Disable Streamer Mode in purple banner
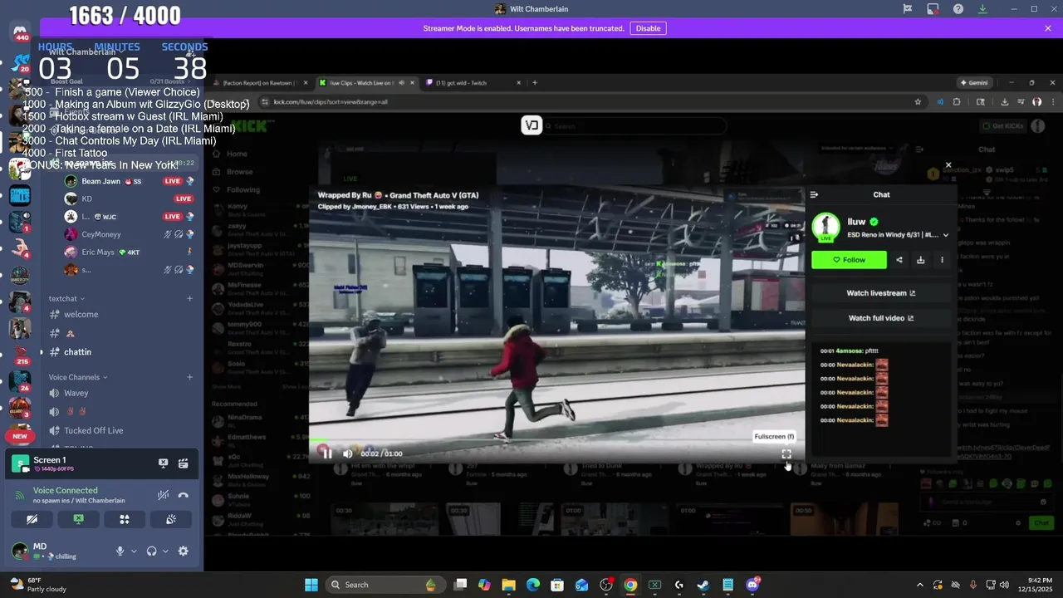 (x=648, y=28)
